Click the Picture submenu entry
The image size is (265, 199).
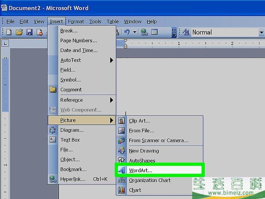click(x=82, y=120)
